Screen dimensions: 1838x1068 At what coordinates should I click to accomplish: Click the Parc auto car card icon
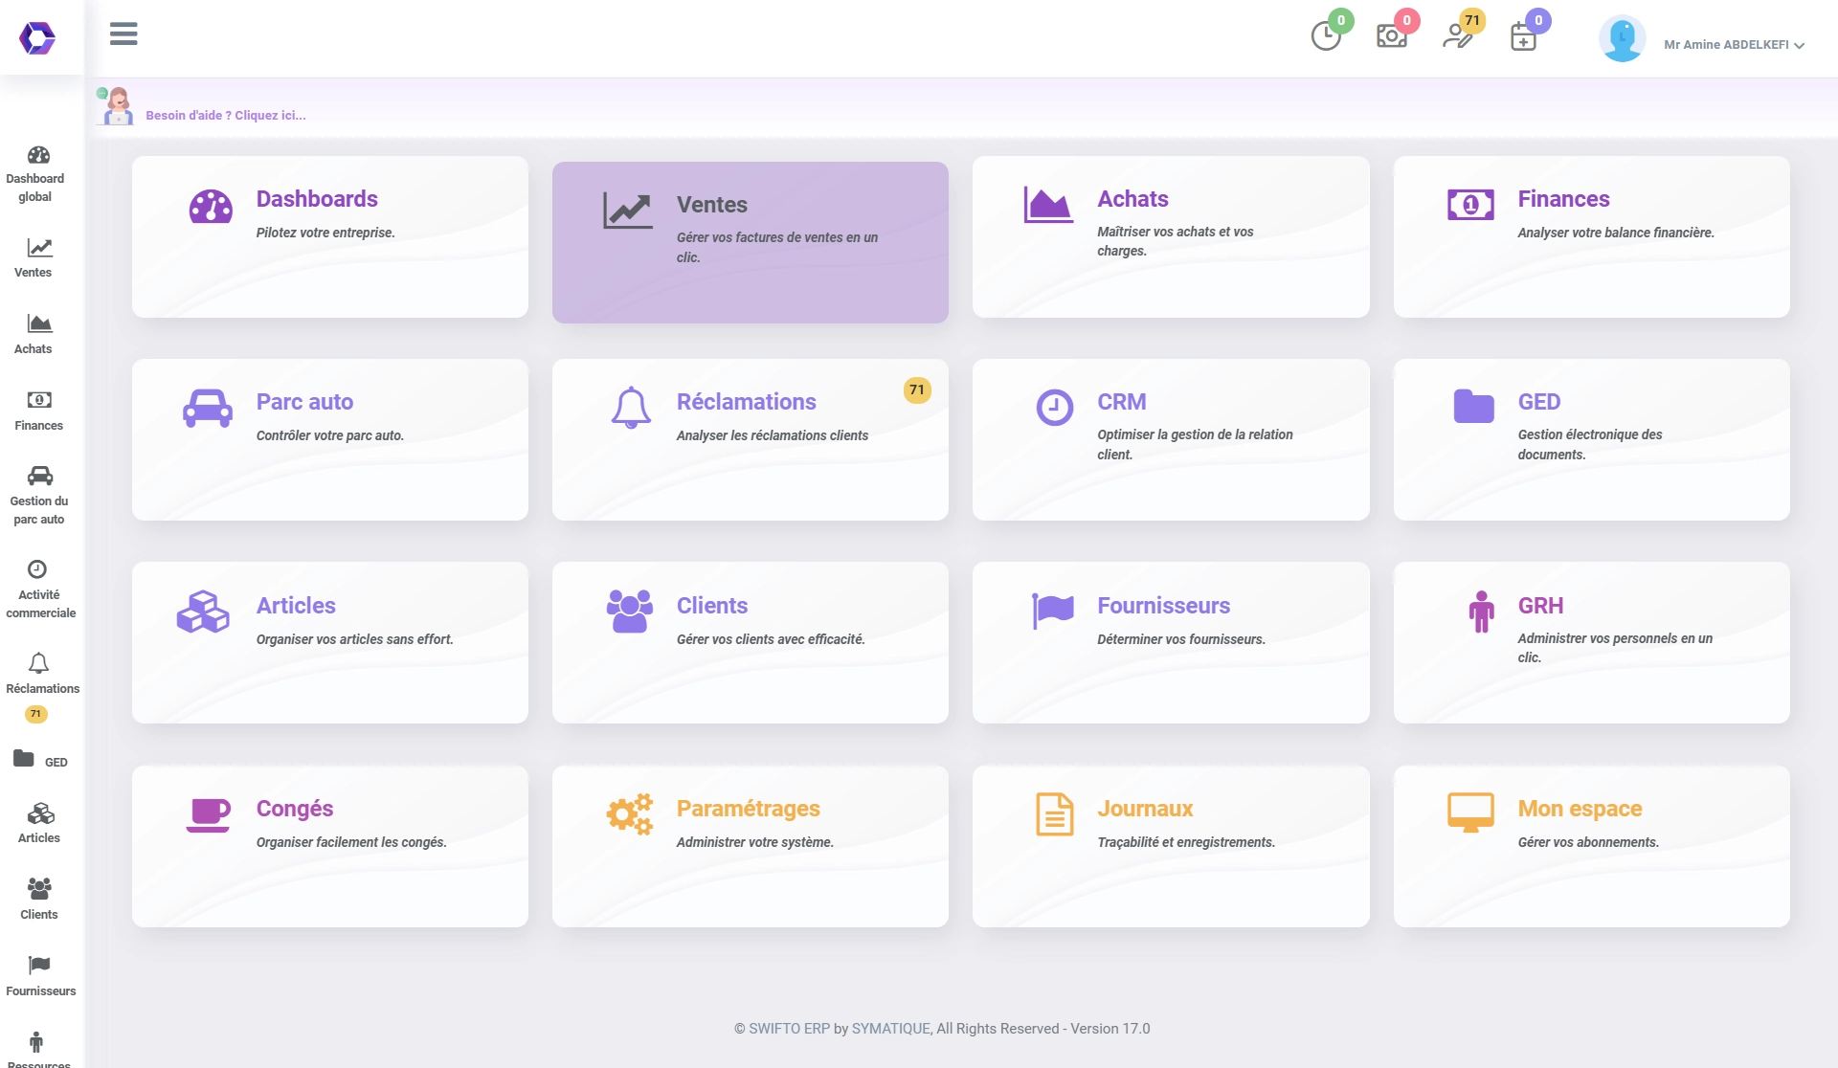pyautogui.click(x=208, y=409)
